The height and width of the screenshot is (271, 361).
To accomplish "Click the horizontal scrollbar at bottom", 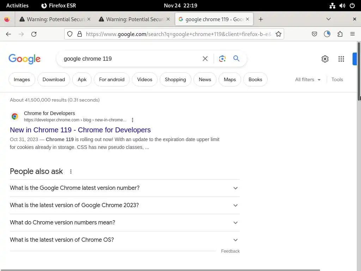I will pos(160,270).
